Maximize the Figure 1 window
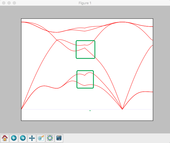This screenshot has width=170, height=143. pyautogui.click(x=14, y=3)
